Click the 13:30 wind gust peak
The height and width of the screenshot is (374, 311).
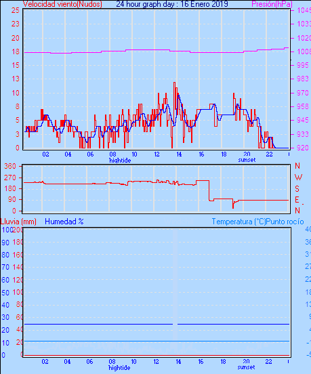[174, 83]
